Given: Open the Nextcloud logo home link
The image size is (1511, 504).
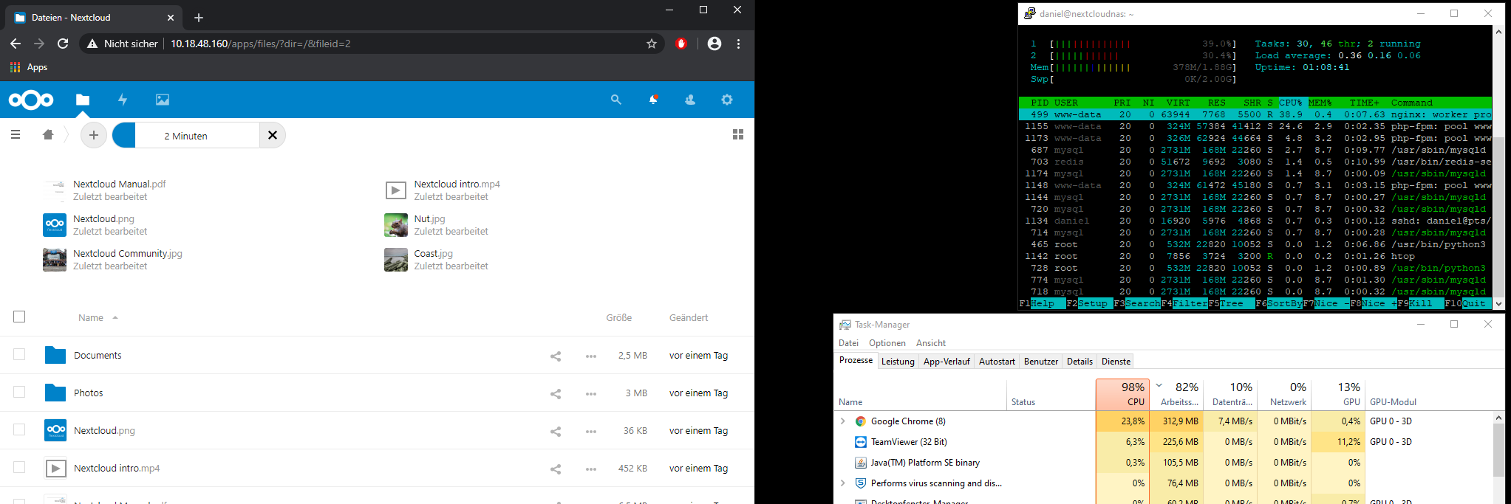Looking at the screenshot, I should [x=31, y=100].
